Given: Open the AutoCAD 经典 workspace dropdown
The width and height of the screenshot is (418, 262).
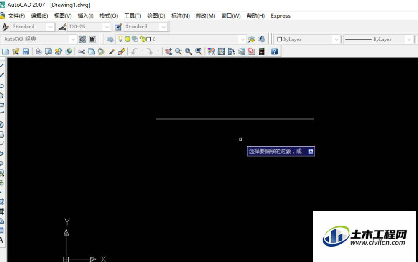Looking at the screenshot, I should [73, 39].
